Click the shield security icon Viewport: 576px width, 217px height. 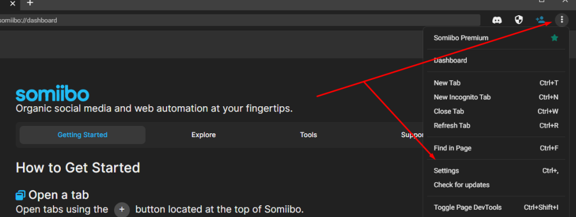(x=519, y=20)
